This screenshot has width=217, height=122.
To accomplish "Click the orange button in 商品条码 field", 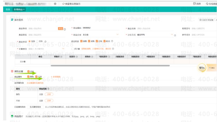I will (x=60, y=28).
